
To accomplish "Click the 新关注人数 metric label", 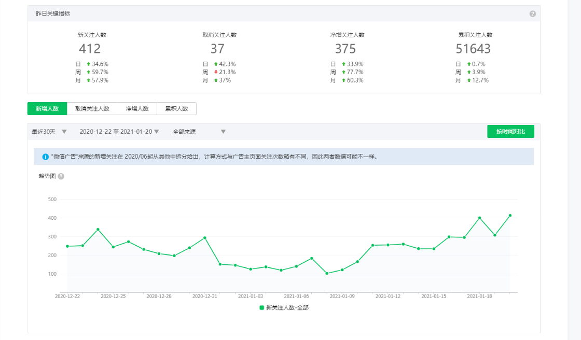I will (x=92, y=35).
